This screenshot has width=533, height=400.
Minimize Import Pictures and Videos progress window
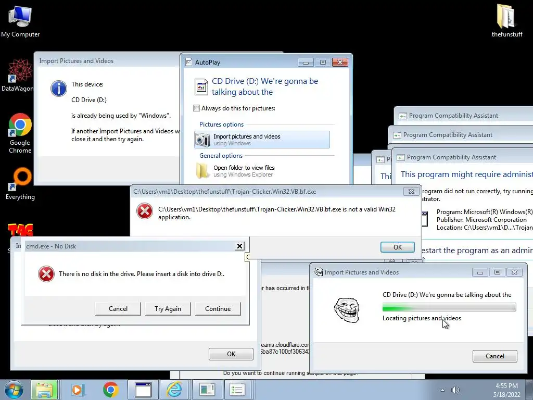click(480, 272)
